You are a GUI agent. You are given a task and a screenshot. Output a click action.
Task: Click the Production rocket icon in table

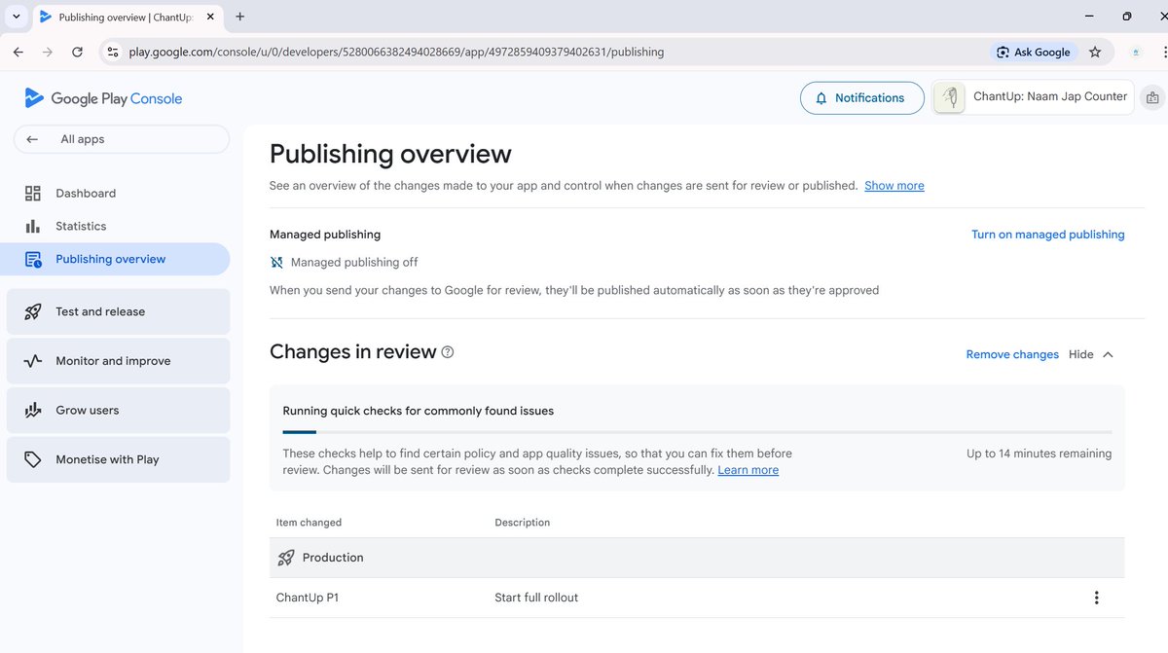pyautogui.click(x=285, y=558)
